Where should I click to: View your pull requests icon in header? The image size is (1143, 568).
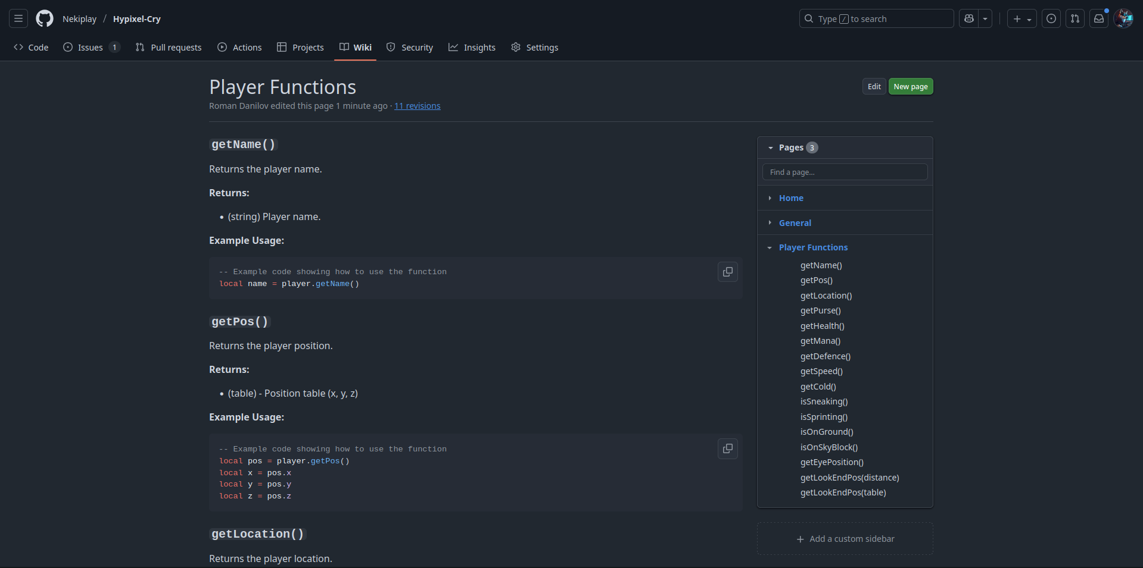pyautogui.click(x=1075, y=18)
